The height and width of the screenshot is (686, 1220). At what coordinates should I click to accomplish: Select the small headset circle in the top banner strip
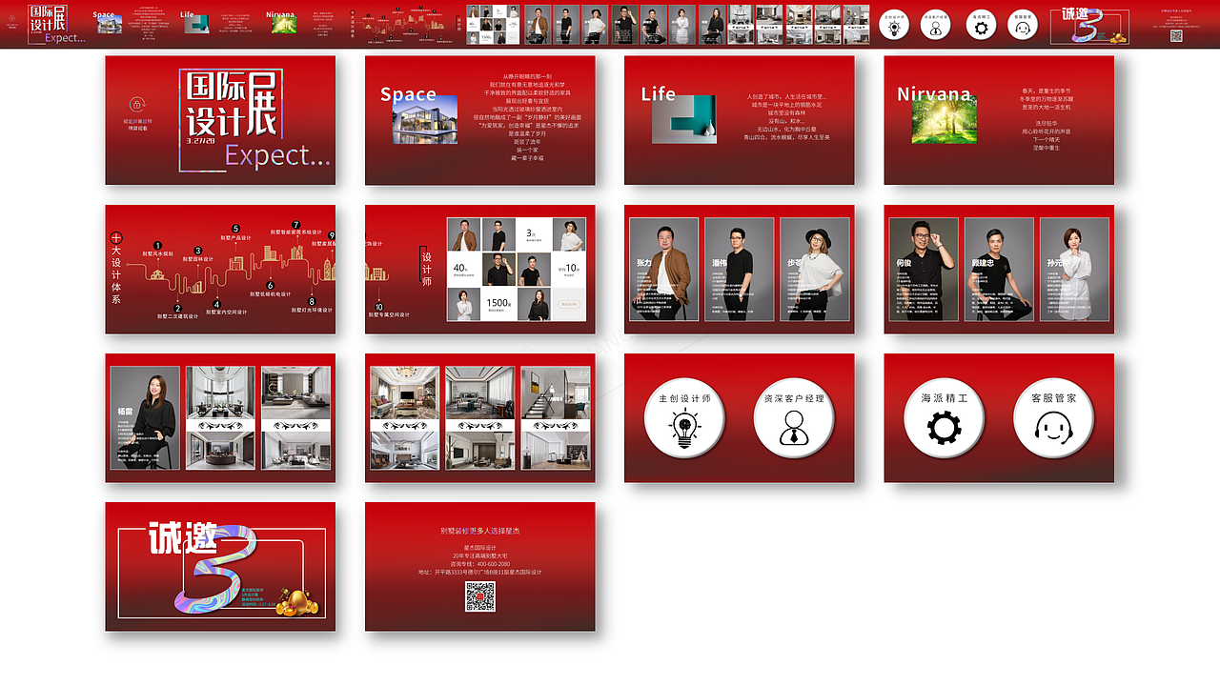(1023, 25)
